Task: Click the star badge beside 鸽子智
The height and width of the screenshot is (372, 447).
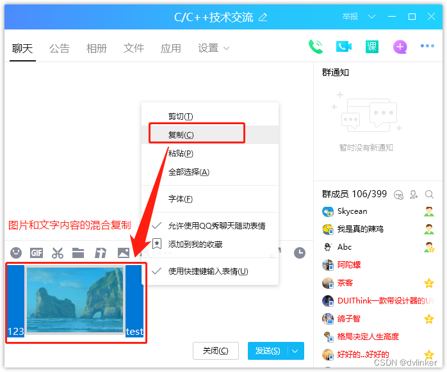Action: click(429, 319)
